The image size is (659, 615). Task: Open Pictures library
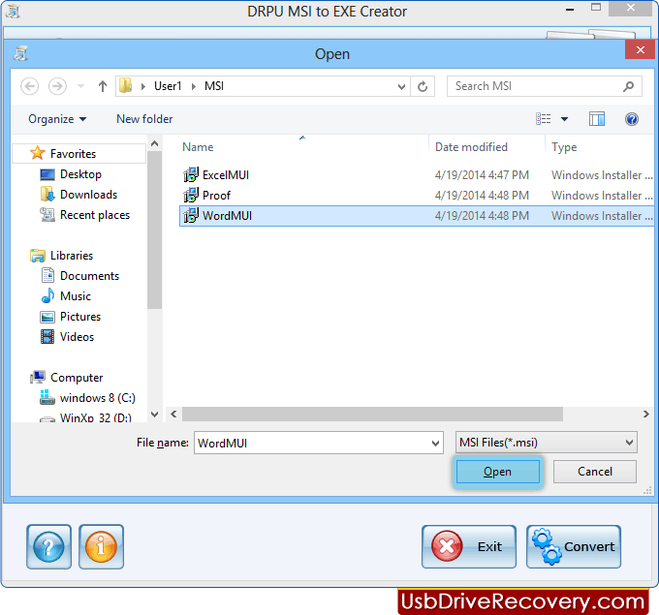80,317
